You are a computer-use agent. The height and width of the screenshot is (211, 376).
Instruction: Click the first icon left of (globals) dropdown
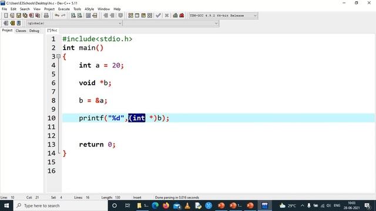pos(6,23)
